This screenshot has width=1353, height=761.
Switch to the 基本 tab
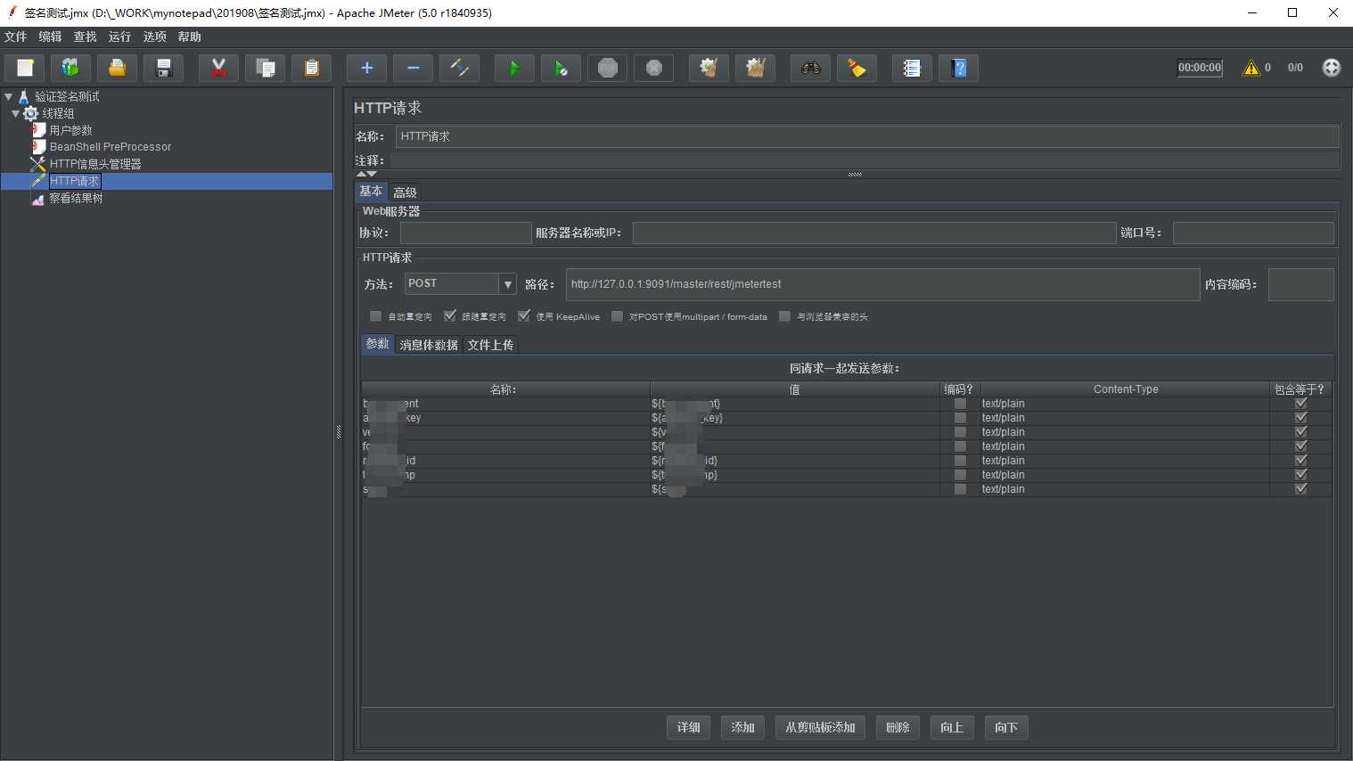click(x=371, y=192)
